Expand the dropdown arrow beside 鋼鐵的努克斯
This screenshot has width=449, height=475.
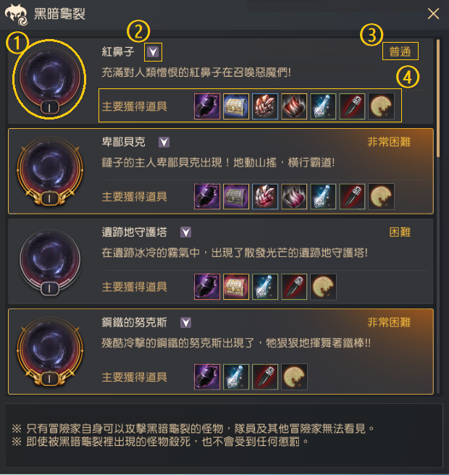click(185, 323)
